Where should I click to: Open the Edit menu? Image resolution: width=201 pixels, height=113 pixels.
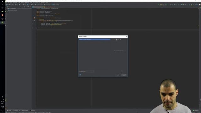(8, 3)
